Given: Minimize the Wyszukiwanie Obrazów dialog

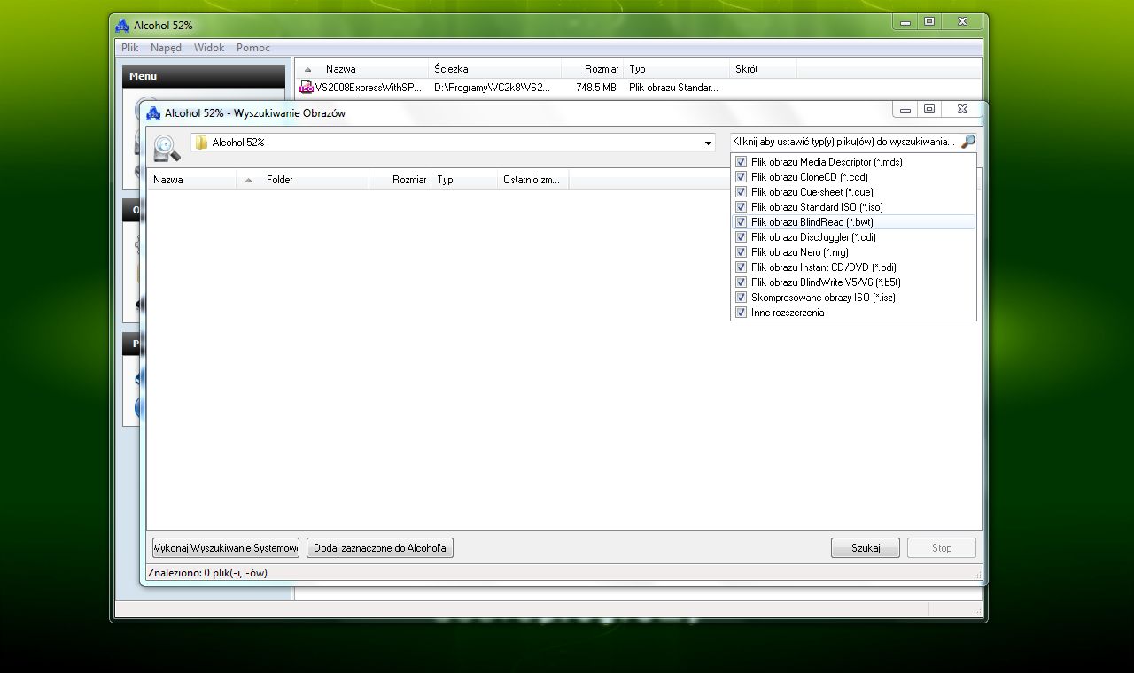Looking at the screenshot, I should [905, 110].
